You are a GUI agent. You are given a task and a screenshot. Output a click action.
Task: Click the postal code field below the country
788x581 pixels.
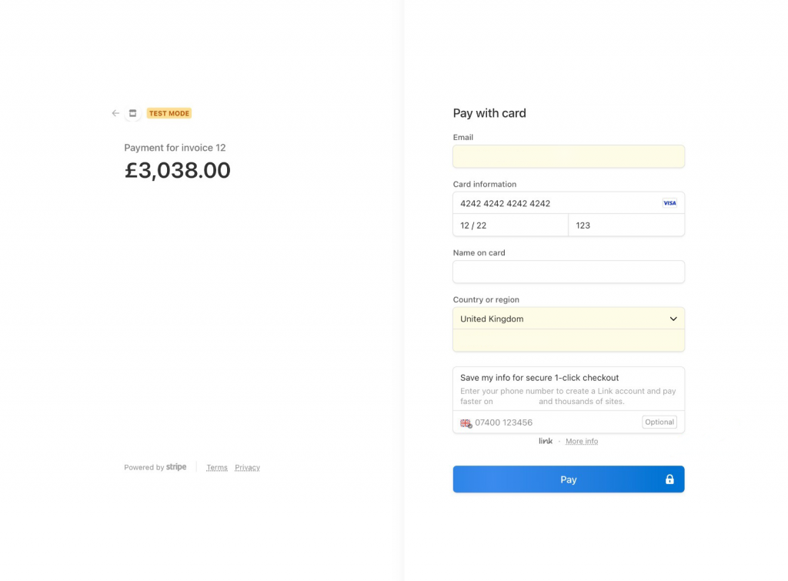pos(568,340)
